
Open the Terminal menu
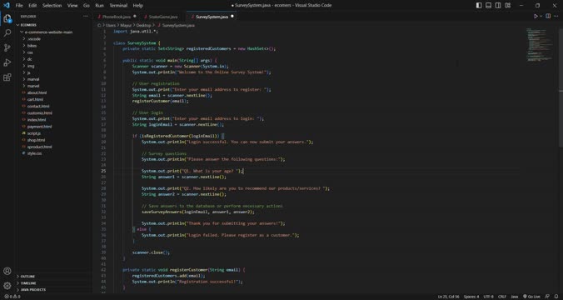pyautogui.click(x=118, y=5)
